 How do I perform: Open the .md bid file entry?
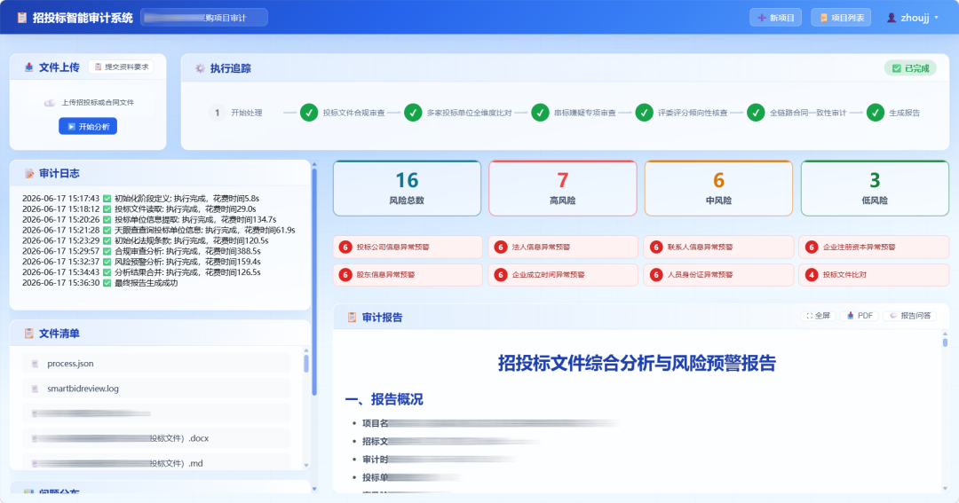click(156, 463)
